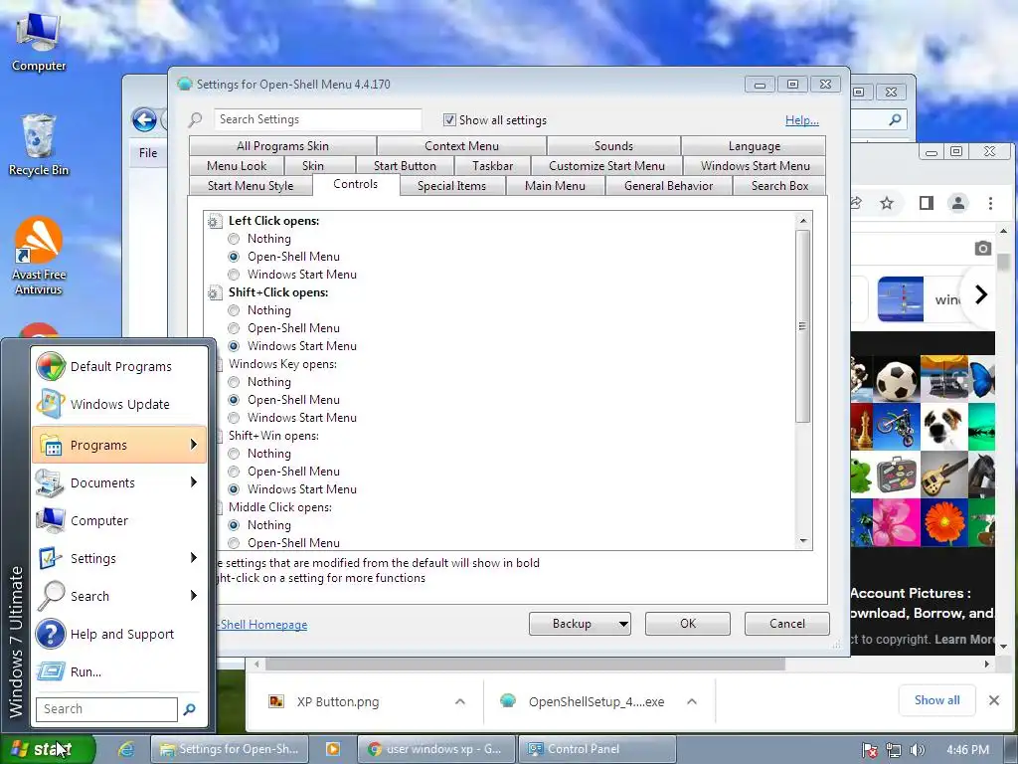Viewport: 1018px width, 764px height.
Task: Click the bookmark star icon in Chrome
Action: point(887,203)
